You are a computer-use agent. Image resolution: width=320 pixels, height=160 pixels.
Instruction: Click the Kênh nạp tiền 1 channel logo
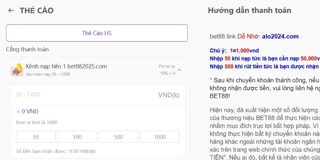17,70
